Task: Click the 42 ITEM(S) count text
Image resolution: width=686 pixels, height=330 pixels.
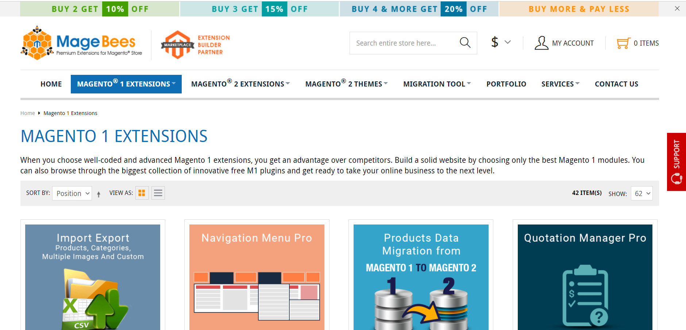Action: pyautogui.click(x=587, y=193)
